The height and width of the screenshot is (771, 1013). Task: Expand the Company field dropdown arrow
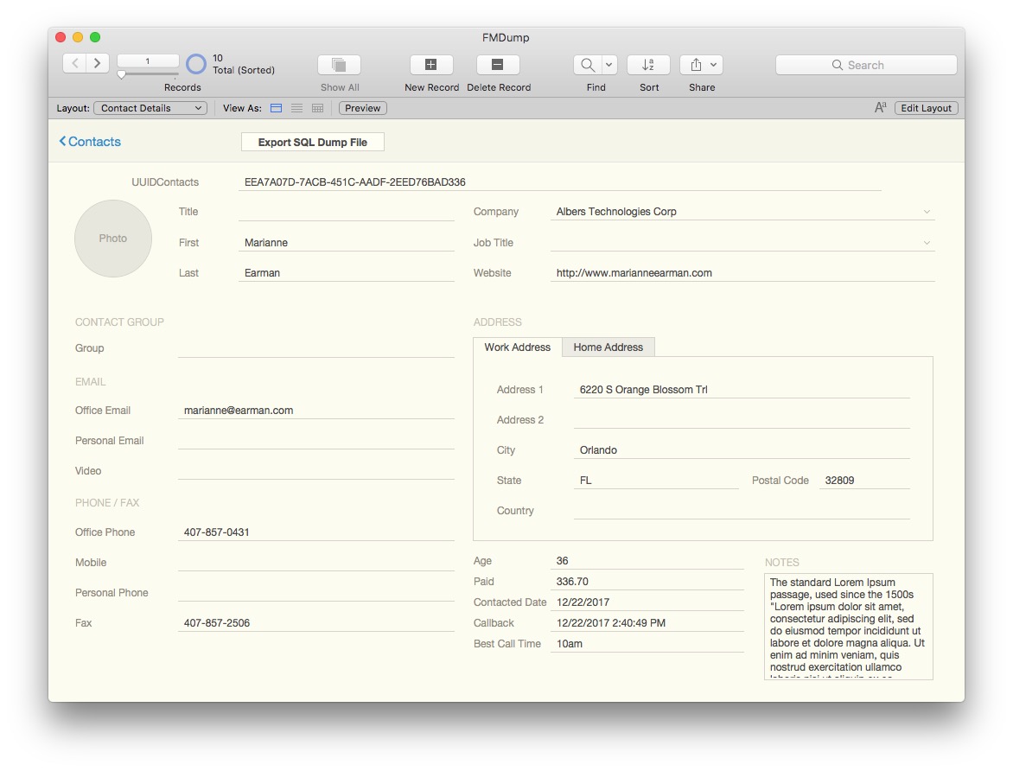pos(927,212)
